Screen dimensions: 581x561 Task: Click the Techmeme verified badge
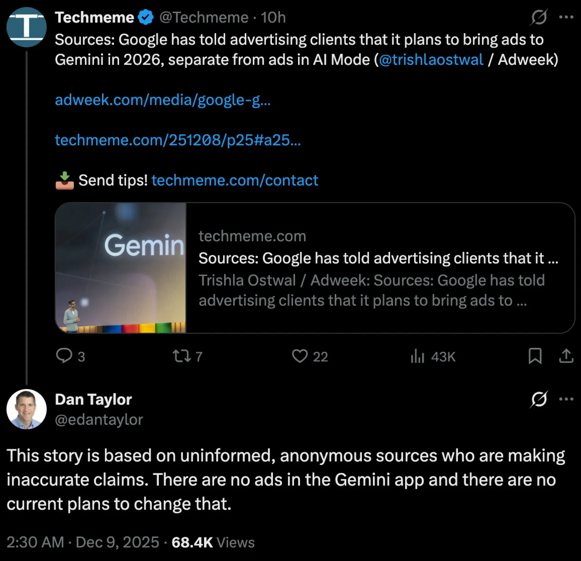(x=146, y=17)
